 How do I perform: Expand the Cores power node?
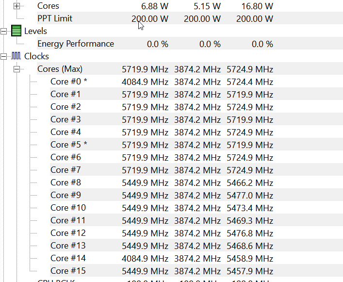pyautogui.click(x=17, y=6)
